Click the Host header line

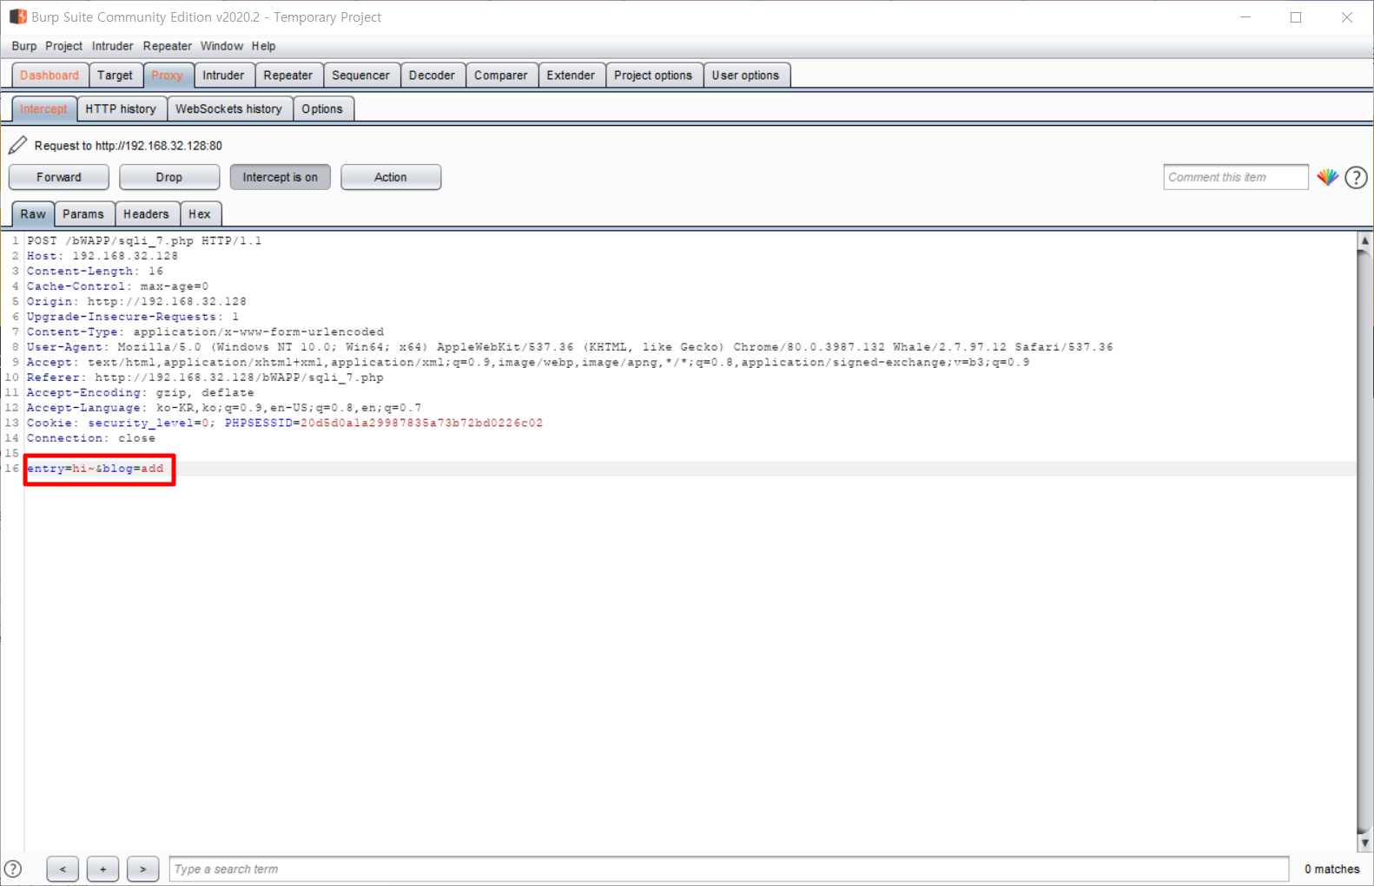tap(102, 256)
